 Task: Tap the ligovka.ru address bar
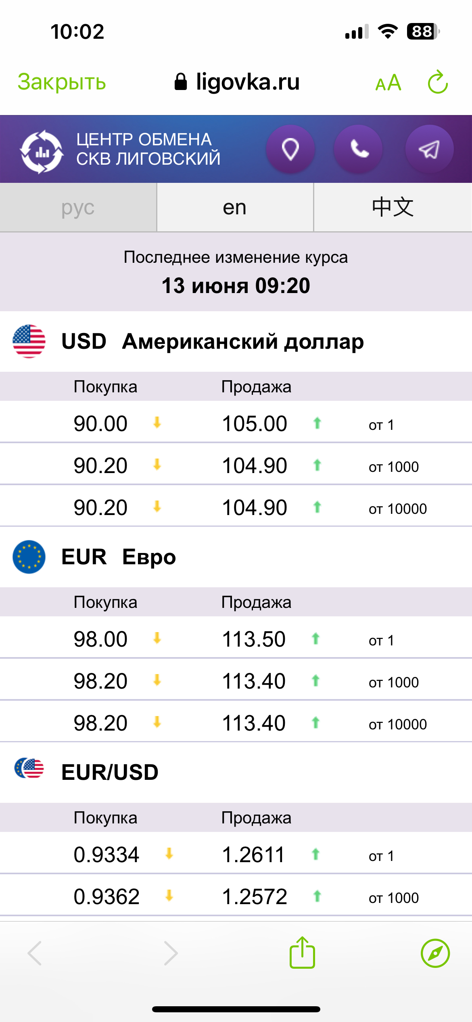tap(237, 82)
